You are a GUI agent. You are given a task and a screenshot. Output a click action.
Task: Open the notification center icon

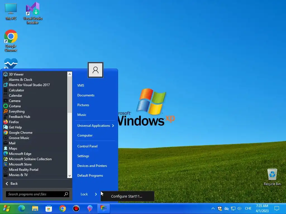click(x=277, y=208)
